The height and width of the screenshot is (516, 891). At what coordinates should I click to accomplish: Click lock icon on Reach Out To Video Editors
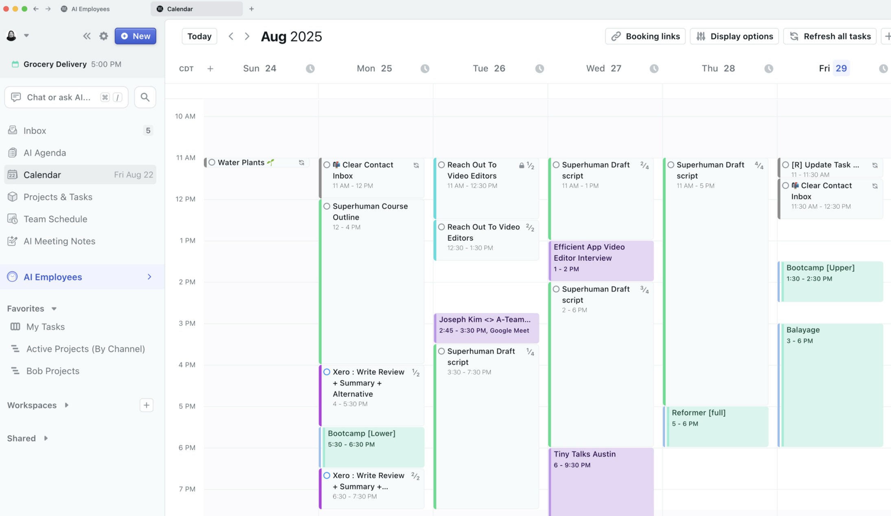(521, 165)
